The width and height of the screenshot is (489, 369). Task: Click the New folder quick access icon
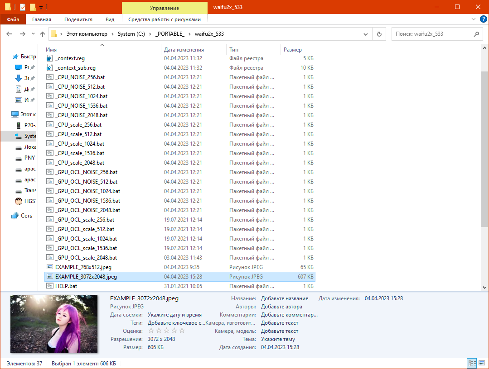(33, 7)
